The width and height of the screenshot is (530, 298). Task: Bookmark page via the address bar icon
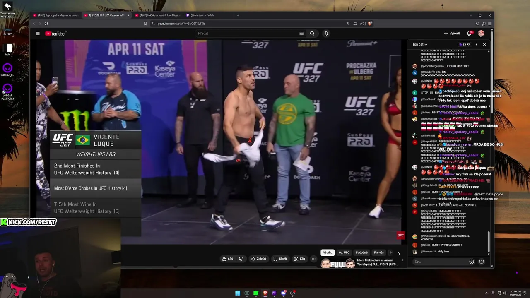click(x=145, y=24)
